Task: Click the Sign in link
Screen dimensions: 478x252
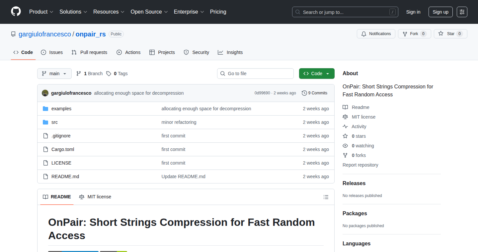Action: click(413, 12)
